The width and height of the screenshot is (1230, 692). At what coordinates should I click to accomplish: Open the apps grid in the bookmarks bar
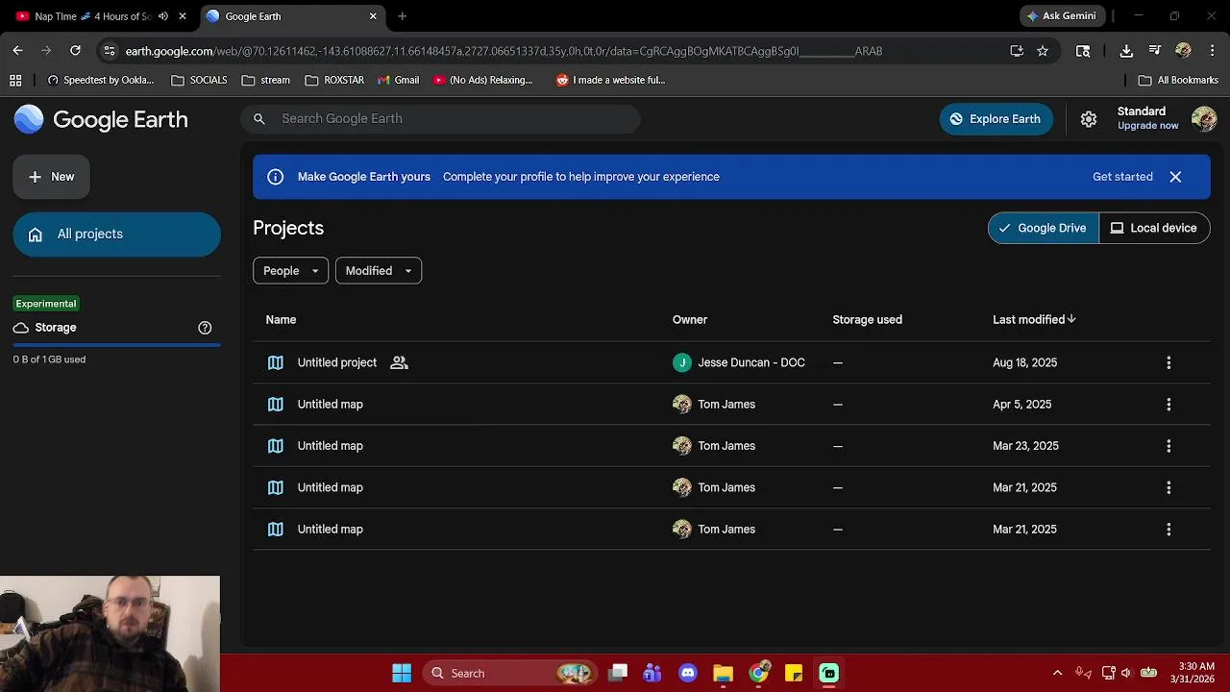coord(15,80)
